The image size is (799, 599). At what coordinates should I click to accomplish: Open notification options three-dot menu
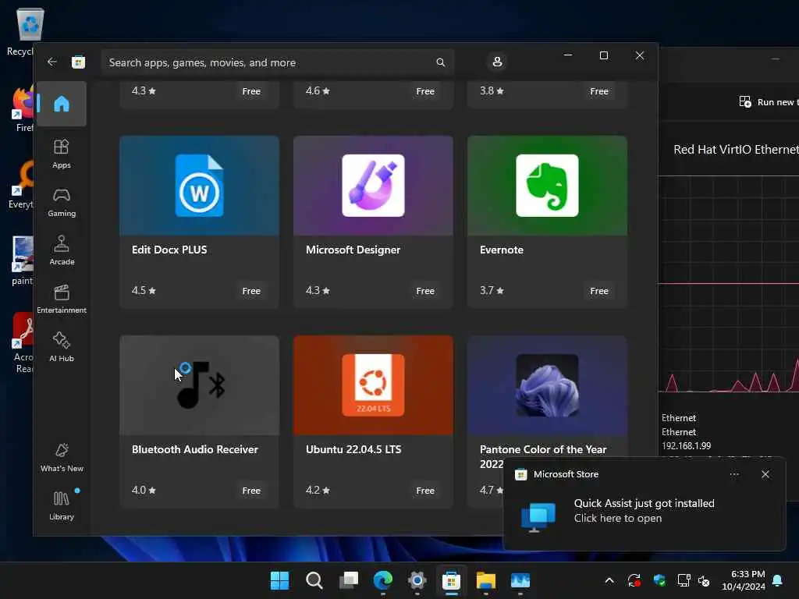734,474
